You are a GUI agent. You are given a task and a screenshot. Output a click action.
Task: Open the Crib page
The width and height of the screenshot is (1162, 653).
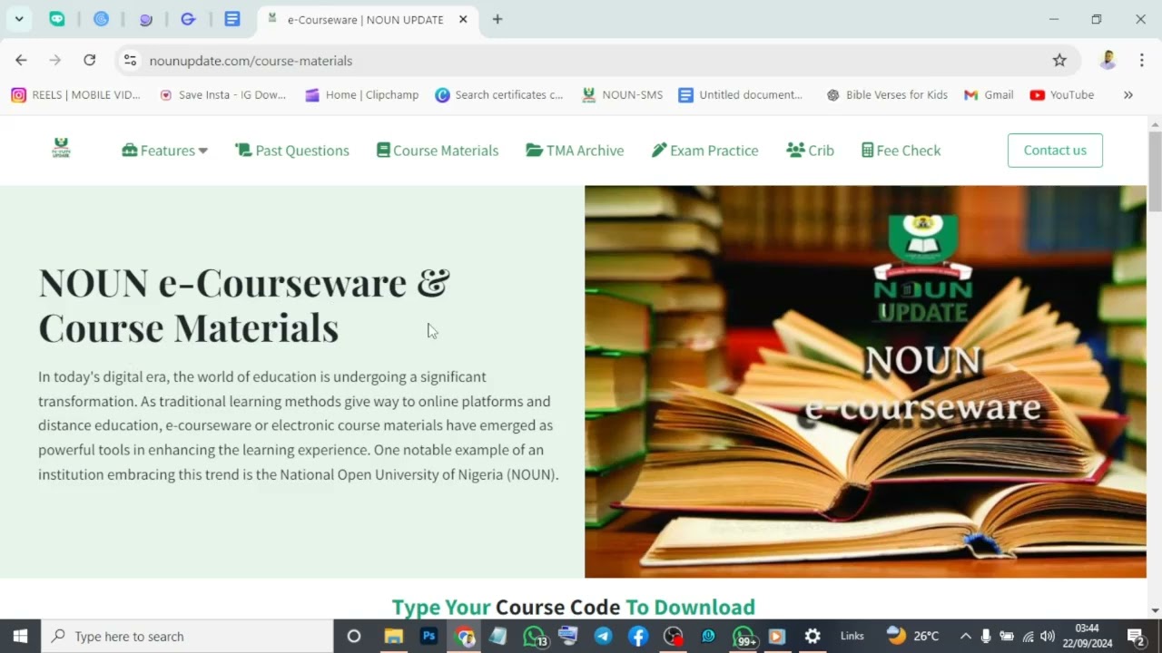(x=810, y=151)
